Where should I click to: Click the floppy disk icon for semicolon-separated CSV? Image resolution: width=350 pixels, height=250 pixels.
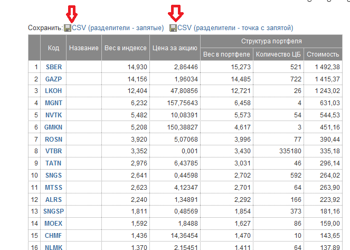pos(173,27)
